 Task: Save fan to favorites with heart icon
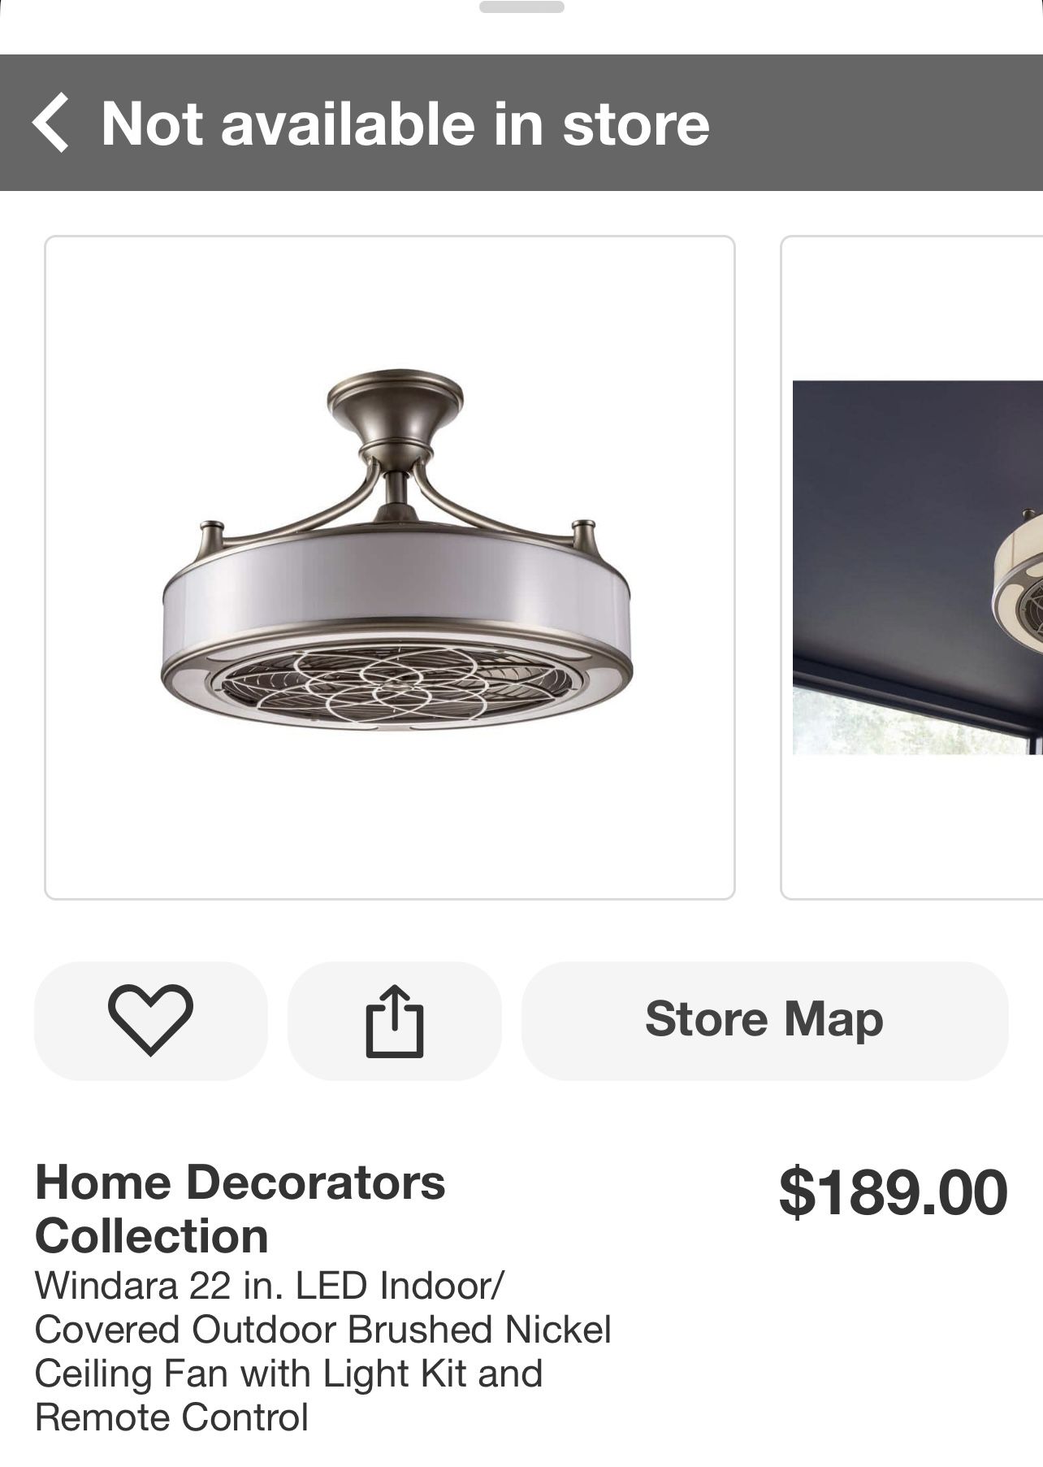click(150, 1021)
